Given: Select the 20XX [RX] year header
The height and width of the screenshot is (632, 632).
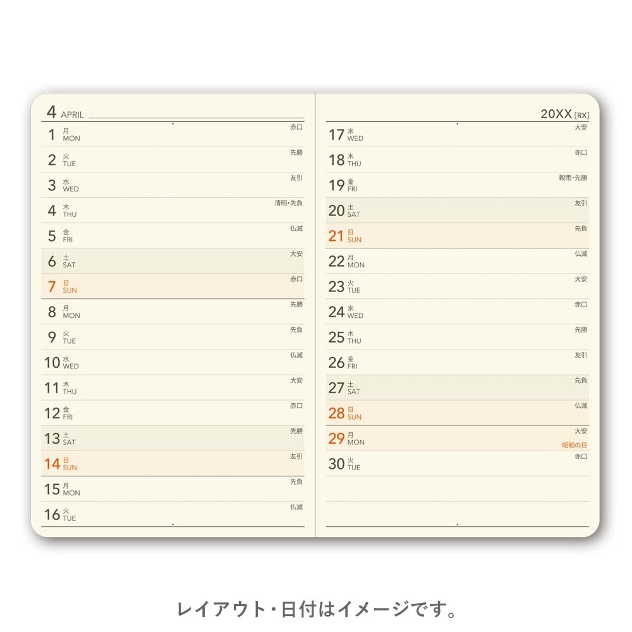Looking at the screenshot, I should pos(564,114).
